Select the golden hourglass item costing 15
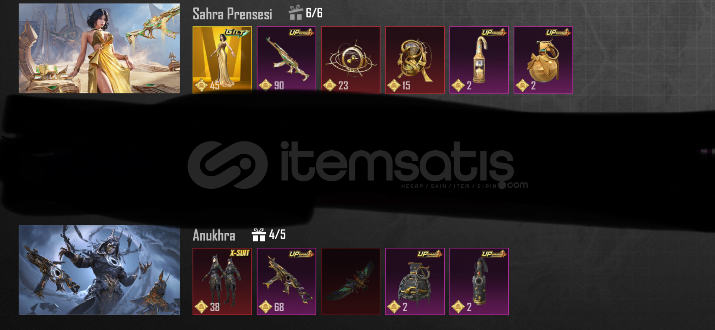The image size is (715, 330). pyautogui.click(x=415, y=60)
